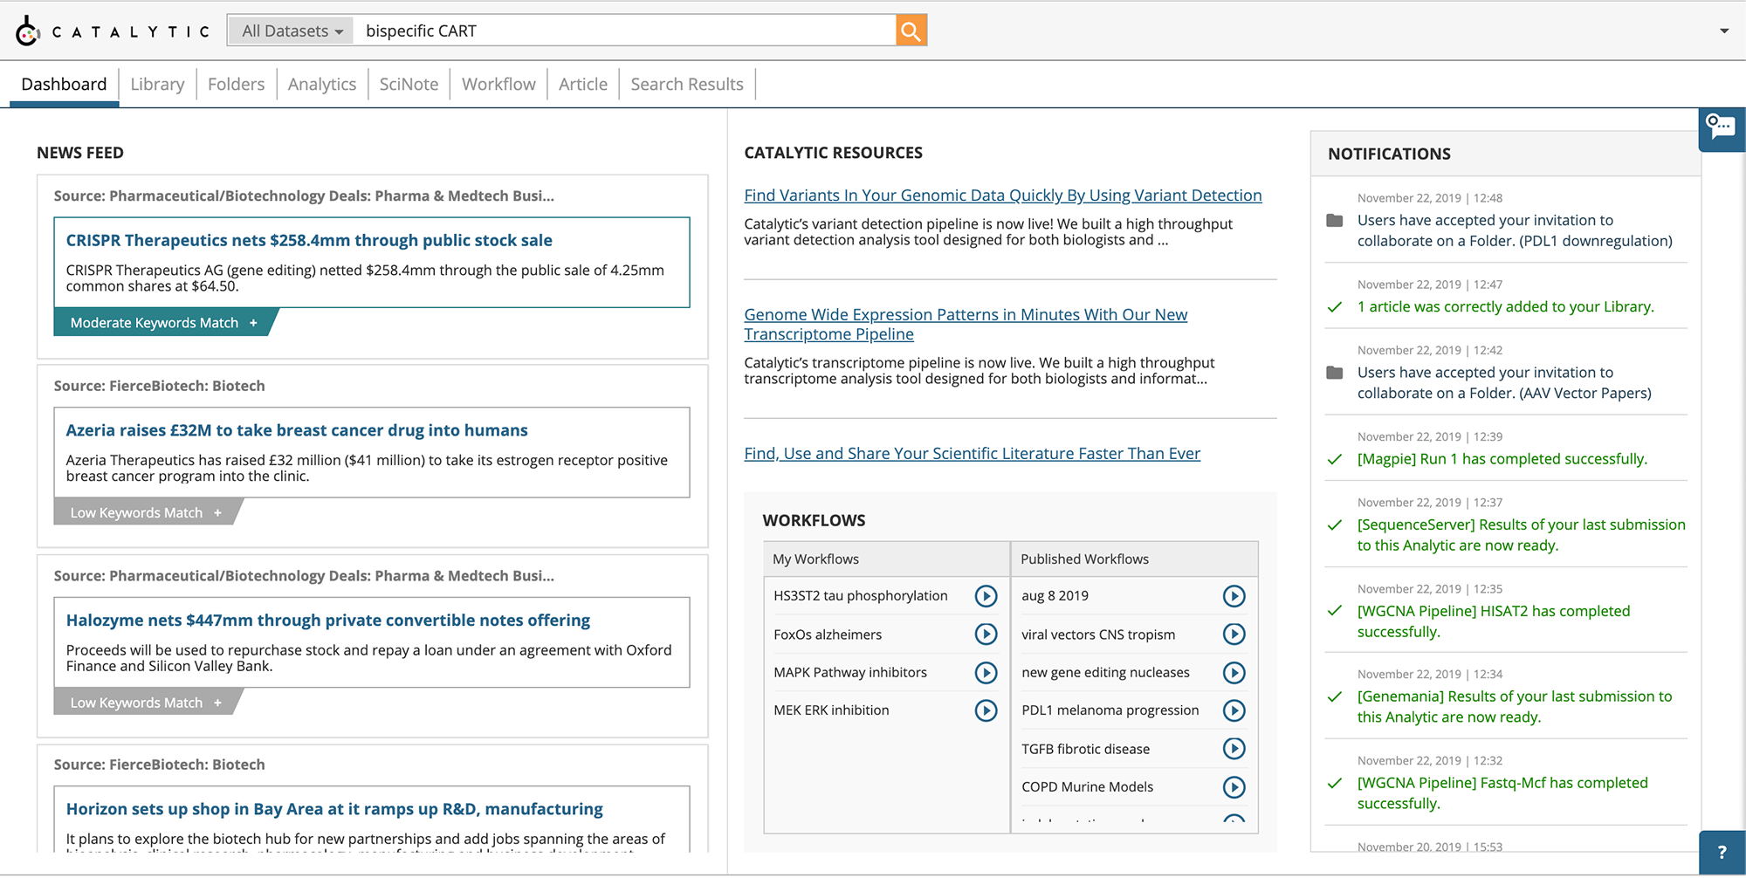The height and width of the screenshot is (878, 1746).
Task: Open the chat support icon
Action: [1721, 127]
